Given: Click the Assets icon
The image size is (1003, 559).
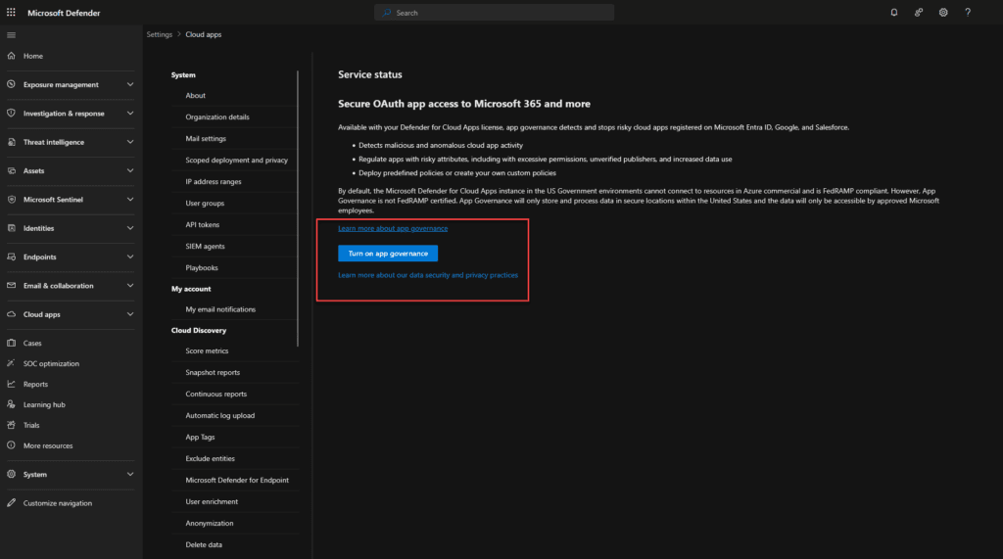Looking at the screenshot, I should pos(11,170).
